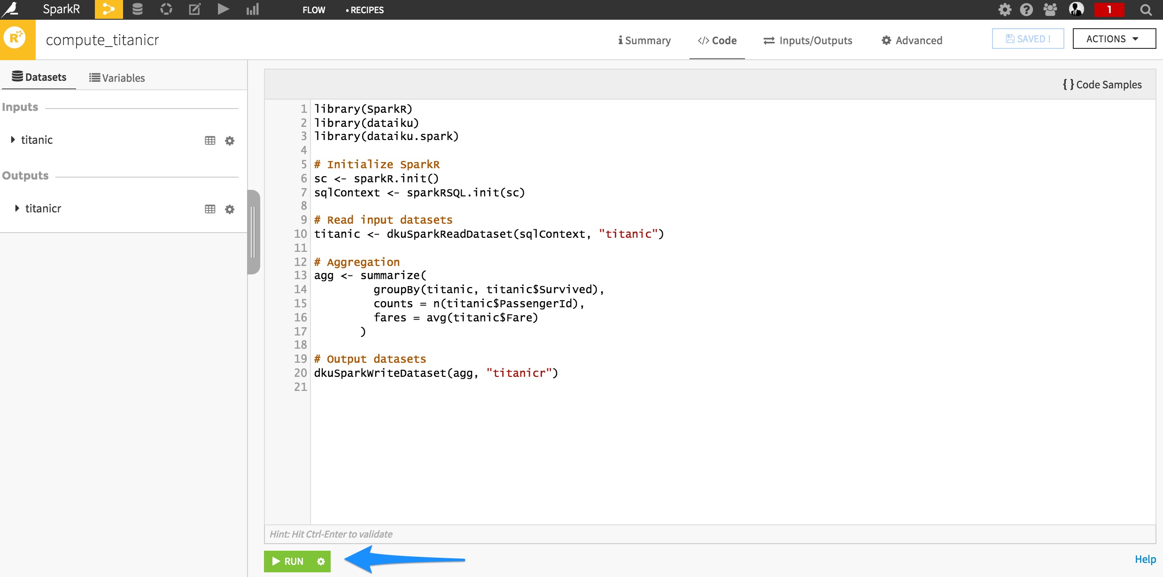Open run settings gear next to RUN
Viewport: 1163px width, 577px height.
click(321, 561)
